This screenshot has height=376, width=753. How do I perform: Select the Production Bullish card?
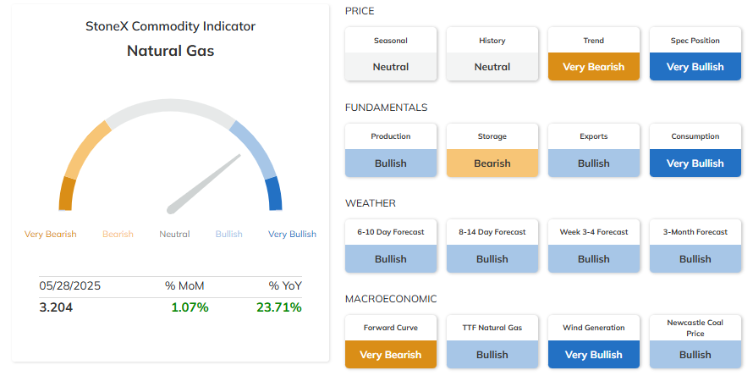tap(390, 150)
